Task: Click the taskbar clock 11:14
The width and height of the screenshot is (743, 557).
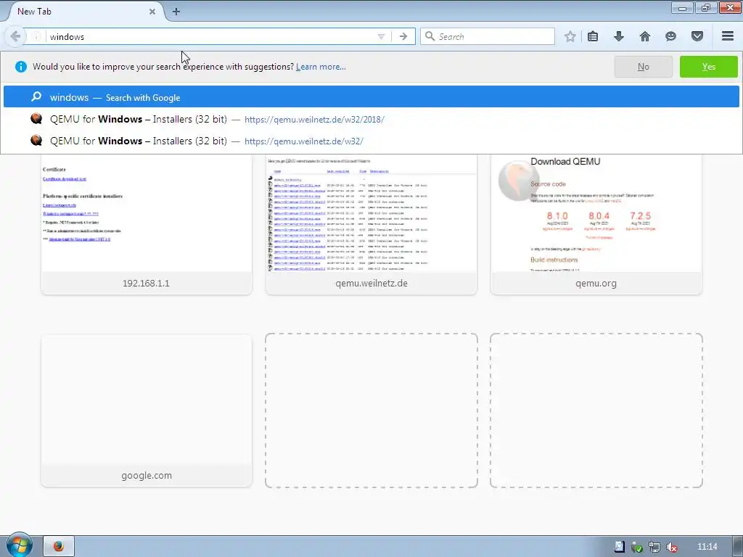Action: coord(707,547)
